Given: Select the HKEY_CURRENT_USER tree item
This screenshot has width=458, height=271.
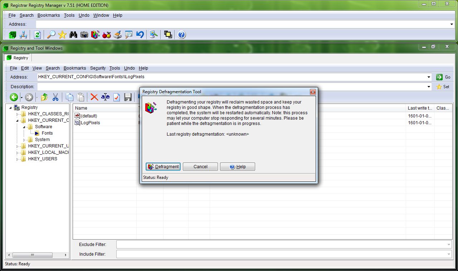Looking at the screenshot, I should tap(48, 146).
